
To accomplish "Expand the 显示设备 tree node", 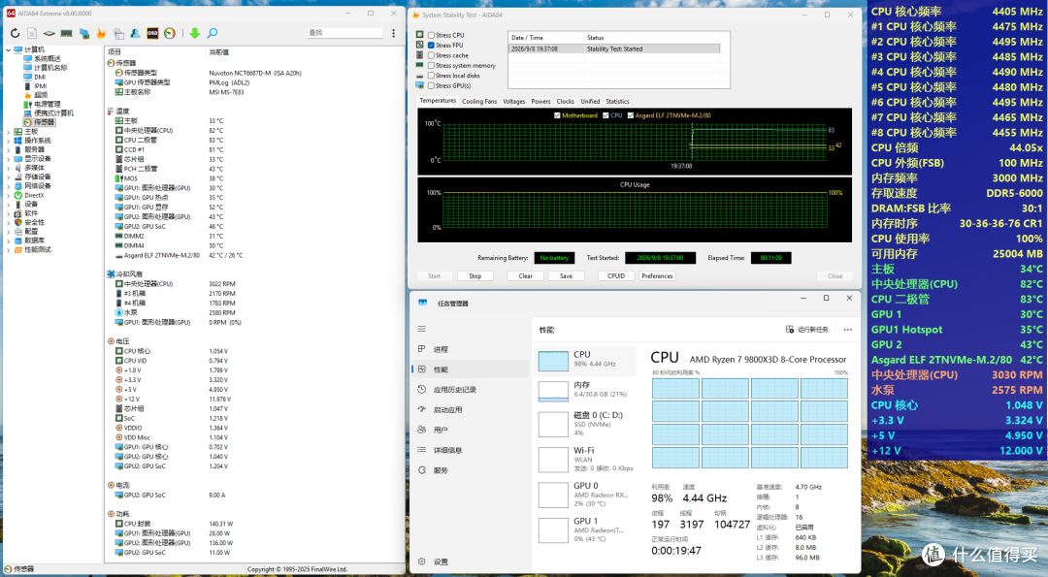I will coord(8,159).
